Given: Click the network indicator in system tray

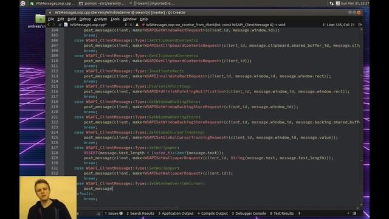Looking at the screenshot, I should pyautogui.click(x=331, y=4).
